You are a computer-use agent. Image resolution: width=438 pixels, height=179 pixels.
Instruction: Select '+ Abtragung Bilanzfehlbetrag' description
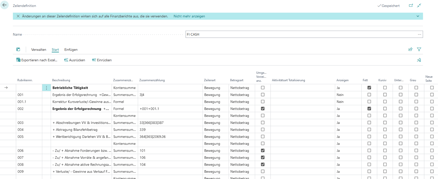coord(81,130)
